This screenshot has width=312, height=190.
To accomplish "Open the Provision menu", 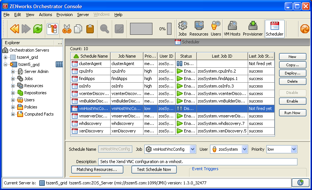I will point(65,15).
